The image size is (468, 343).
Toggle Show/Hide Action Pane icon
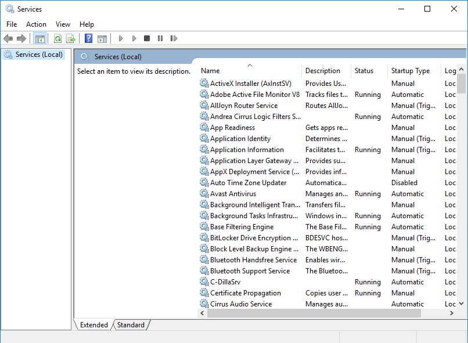pyautogui.click(x=102, y=38)
